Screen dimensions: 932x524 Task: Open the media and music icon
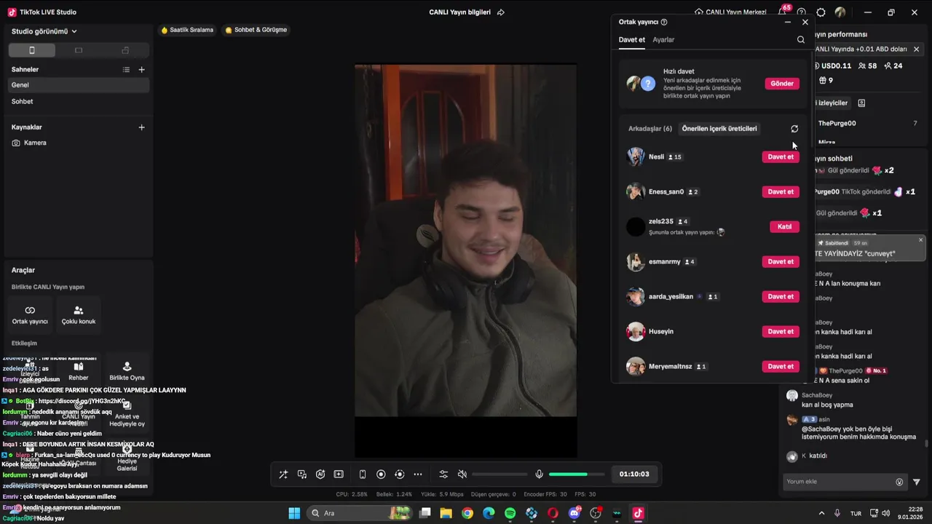tap(302, 475)
